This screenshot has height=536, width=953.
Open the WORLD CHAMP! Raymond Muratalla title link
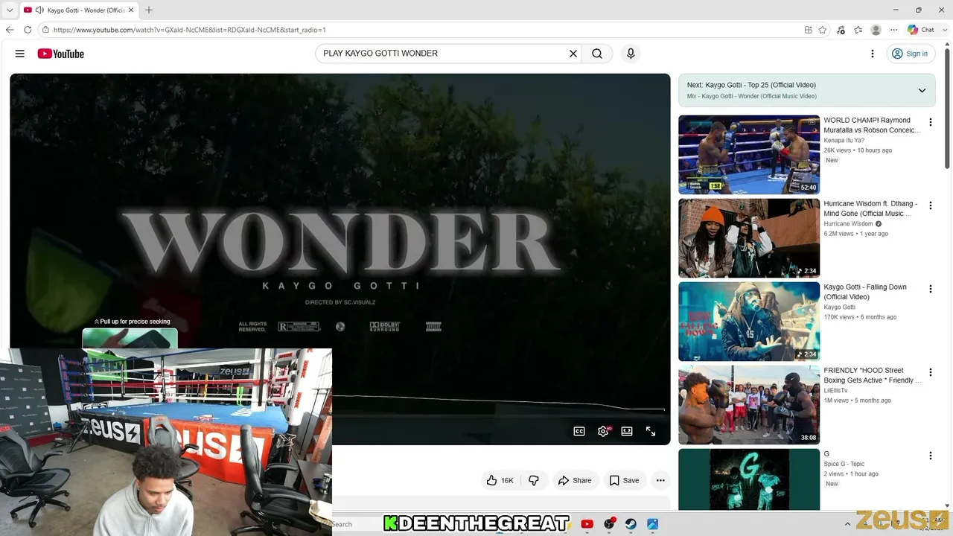point(872,125)
